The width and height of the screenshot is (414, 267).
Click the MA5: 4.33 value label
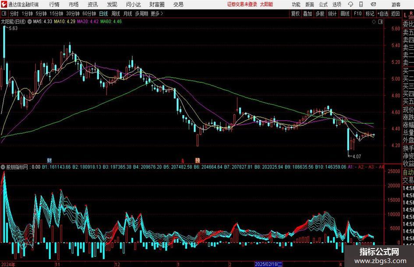tap(42, 21)
